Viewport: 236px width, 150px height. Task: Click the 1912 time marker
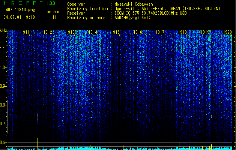coord(48,32)
